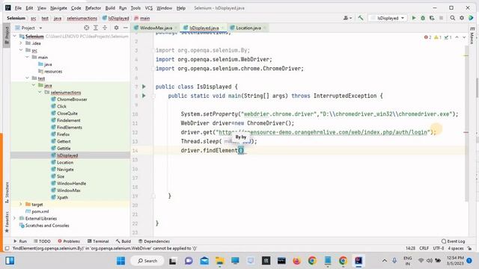Collapse the seleniumactions package
The width and height of the screenshot is (479, 269).
(x=40, y=93)
